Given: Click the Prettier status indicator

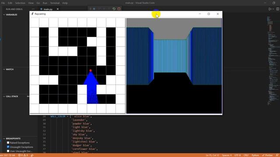Looking at the screenshot, I should pyautogui.click(x=267, y=155).
